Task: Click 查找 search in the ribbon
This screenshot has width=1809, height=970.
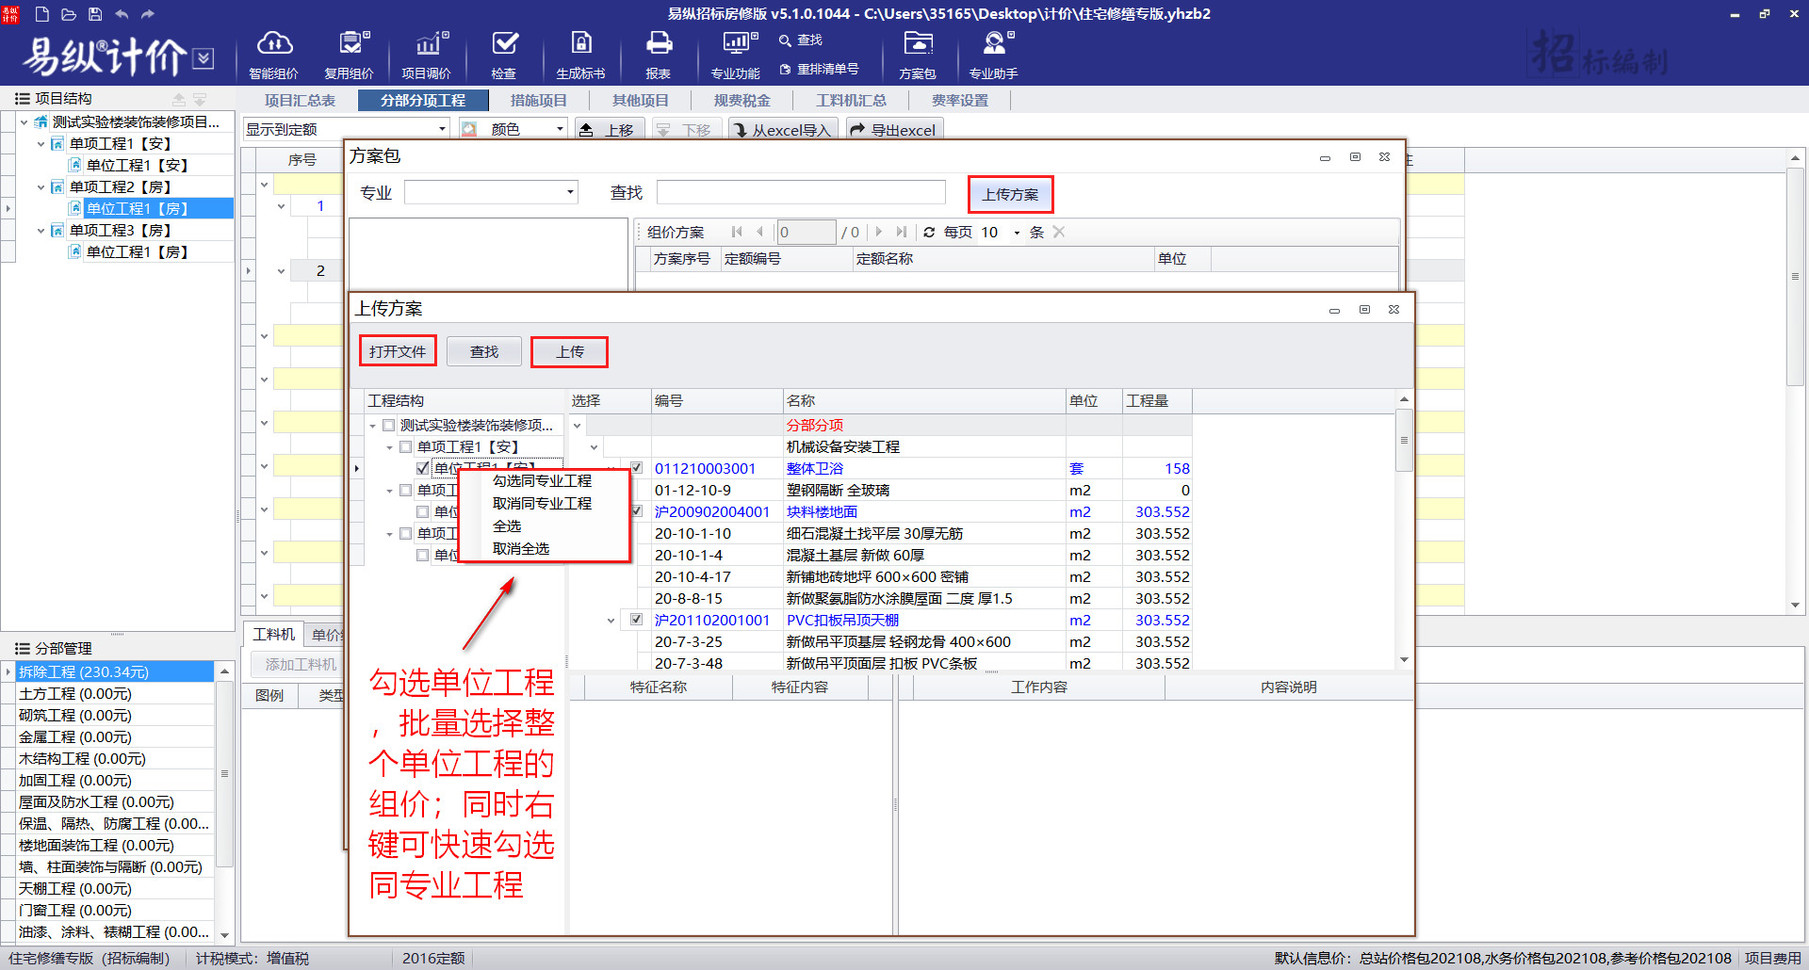Action: [x=801, y=40]
